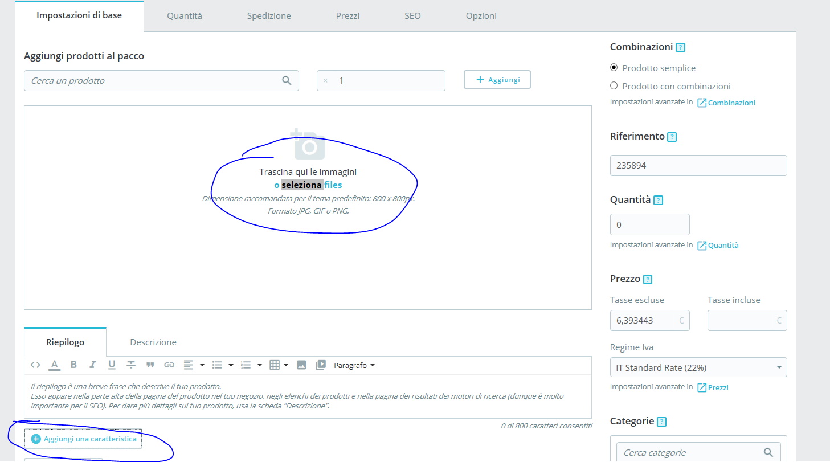Click inside the Riepilogo text editor area
The height and width of the screenshot is (462, 830).
(x=308, y=396)
